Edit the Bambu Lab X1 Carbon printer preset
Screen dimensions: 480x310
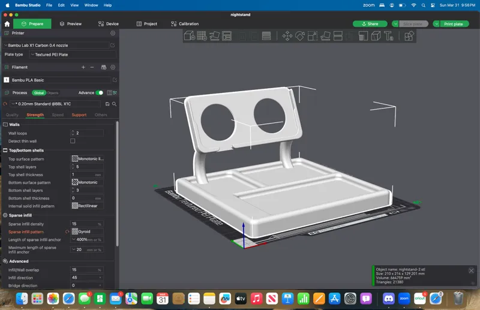pos(112,46)
